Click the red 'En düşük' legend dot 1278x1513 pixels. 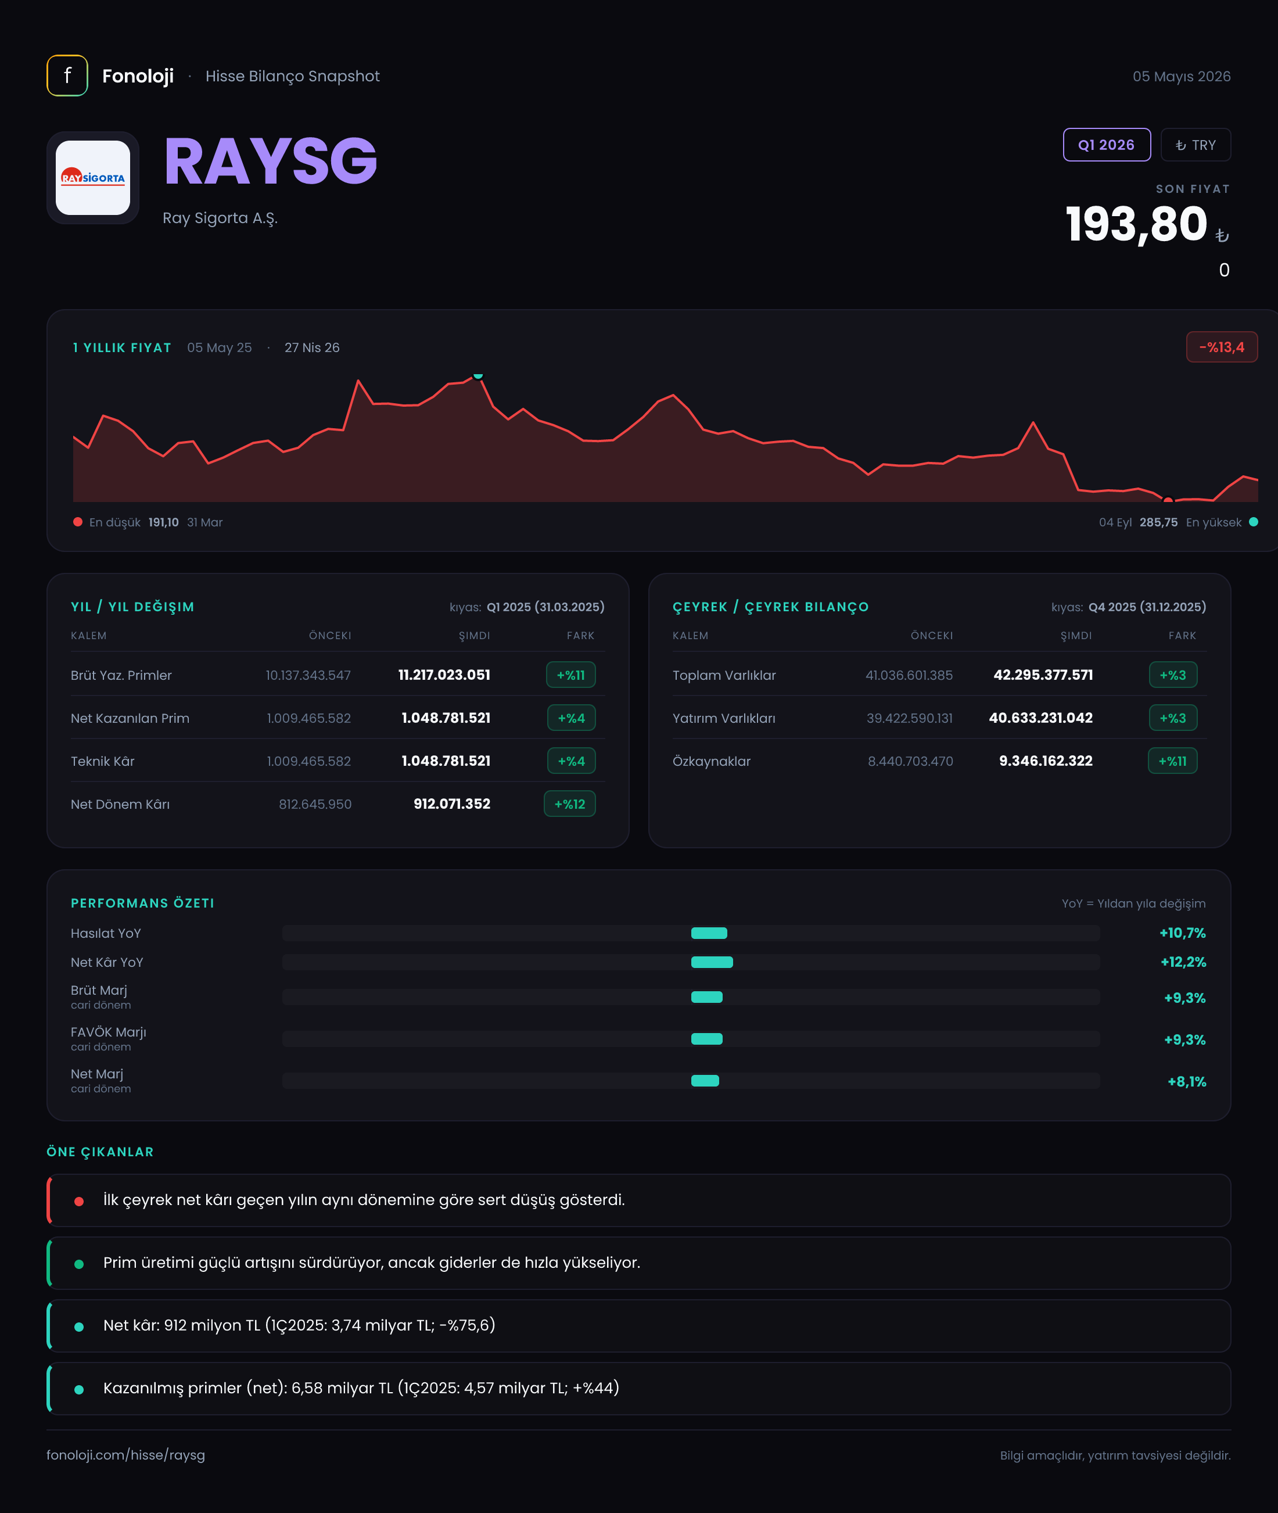pyautogui.click(x=77, y=522)
